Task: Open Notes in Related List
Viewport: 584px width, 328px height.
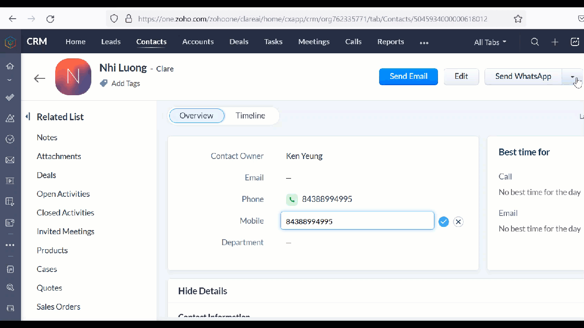Action: click(47, 138)
